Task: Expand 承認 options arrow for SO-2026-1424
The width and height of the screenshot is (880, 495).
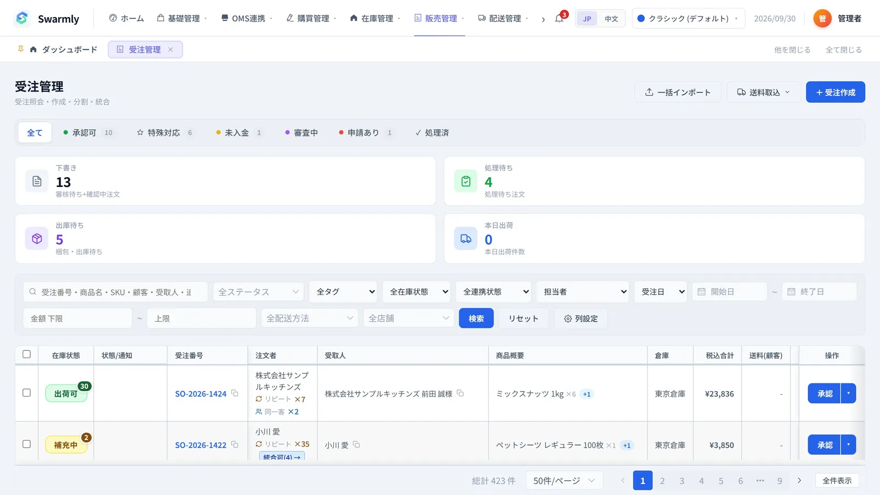Action: tap(849, 393)
